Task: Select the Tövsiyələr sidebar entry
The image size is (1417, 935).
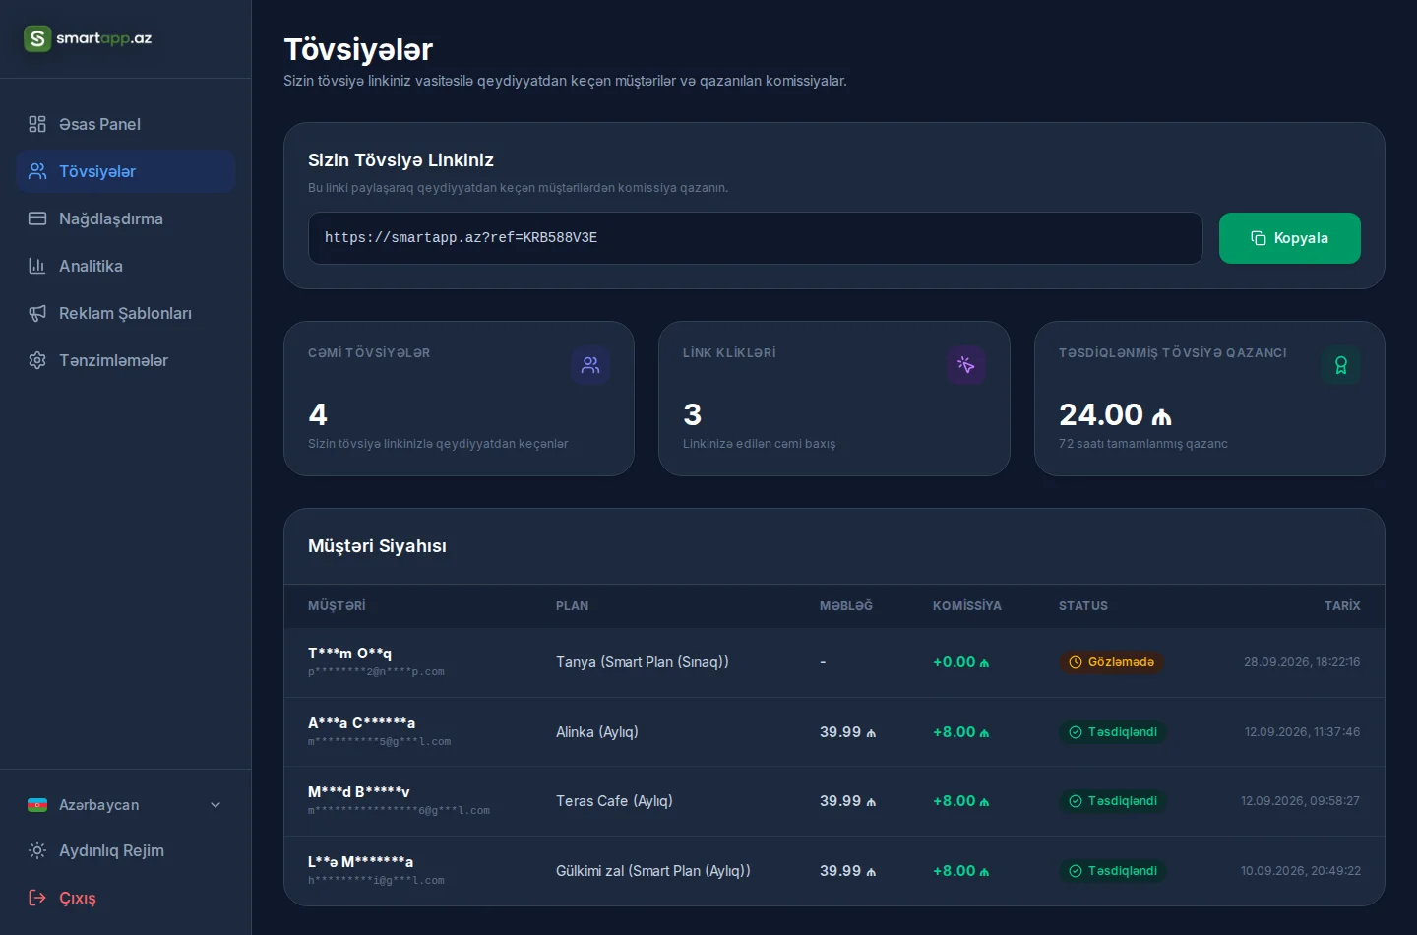Action: (125, 171)
